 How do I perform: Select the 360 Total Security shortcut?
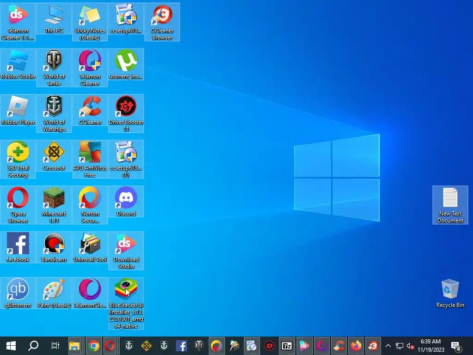coord(18,159)
